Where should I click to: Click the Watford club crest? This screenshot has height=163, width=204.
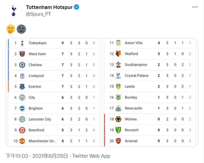pos(118,54)
